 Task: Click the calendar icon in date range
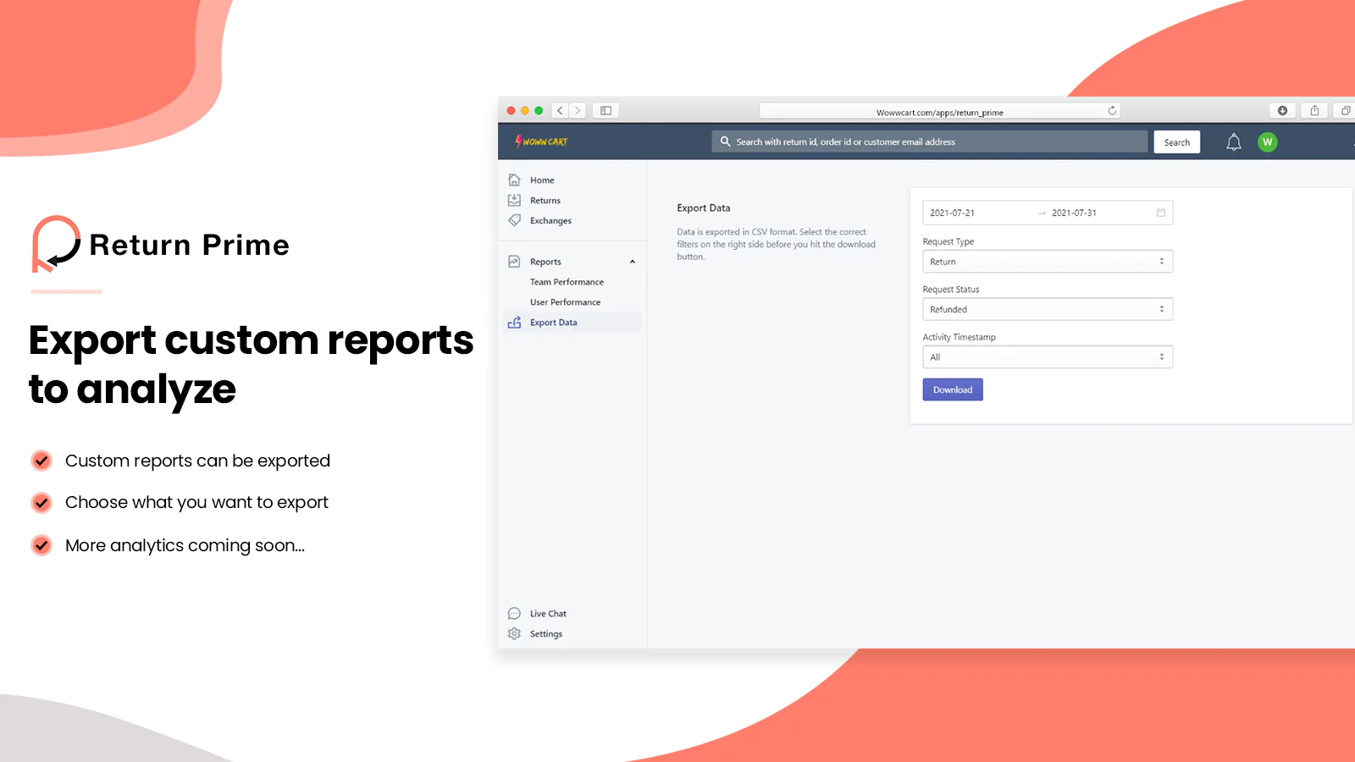point(1160,213)
